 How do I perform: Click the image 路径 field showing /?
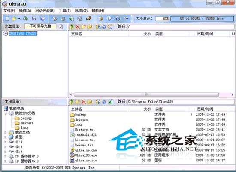point(181,27)
